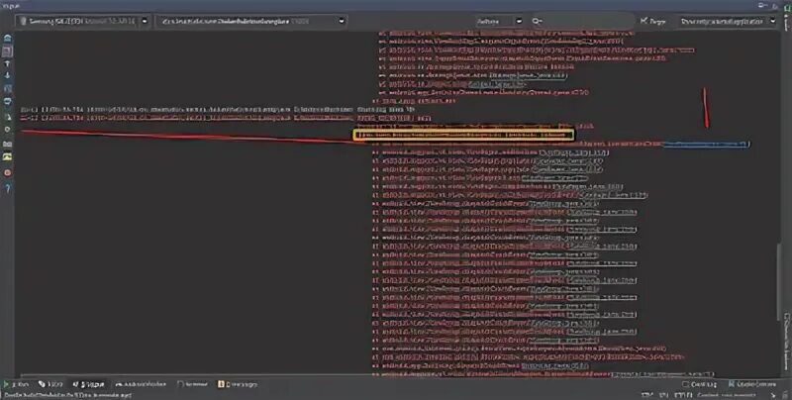Switch to the Run tool window tab
Screen dimensions: 792x400
coord(17,384)
